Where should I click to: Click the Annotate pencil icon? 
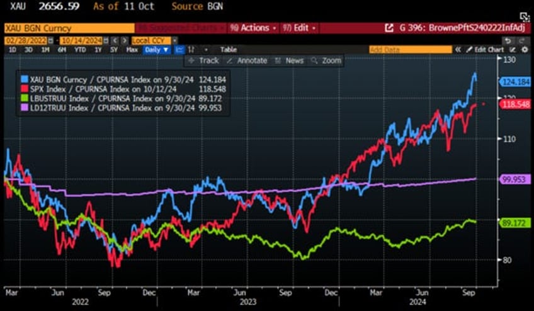click(x=230, y=60)
